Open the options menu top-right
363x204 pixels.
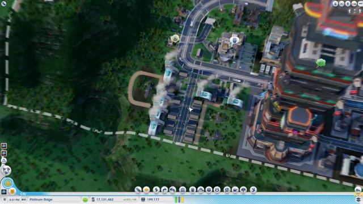360,3
